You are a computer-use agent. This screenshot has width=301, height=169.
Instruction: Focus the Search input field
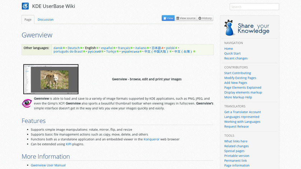click(254, 7)
